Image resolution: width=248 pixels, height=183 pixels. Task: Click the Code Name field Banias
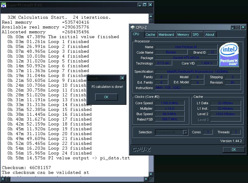pos(171,52)
